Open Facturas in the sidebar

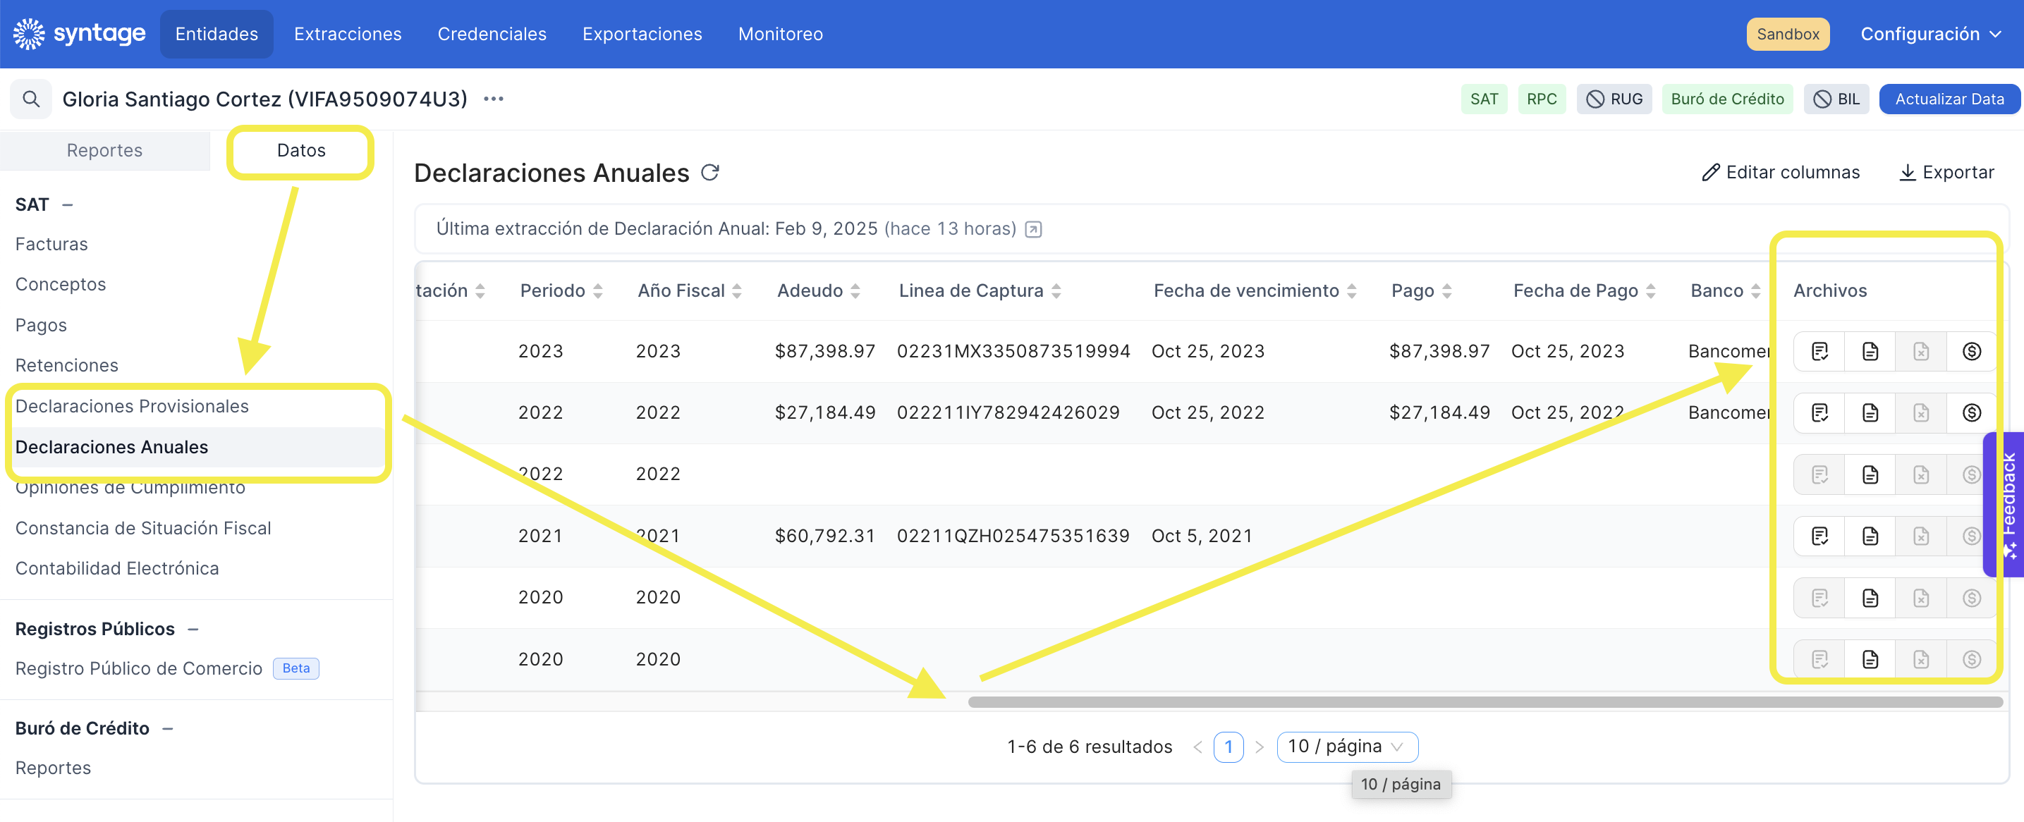click(x=51, y=244)
